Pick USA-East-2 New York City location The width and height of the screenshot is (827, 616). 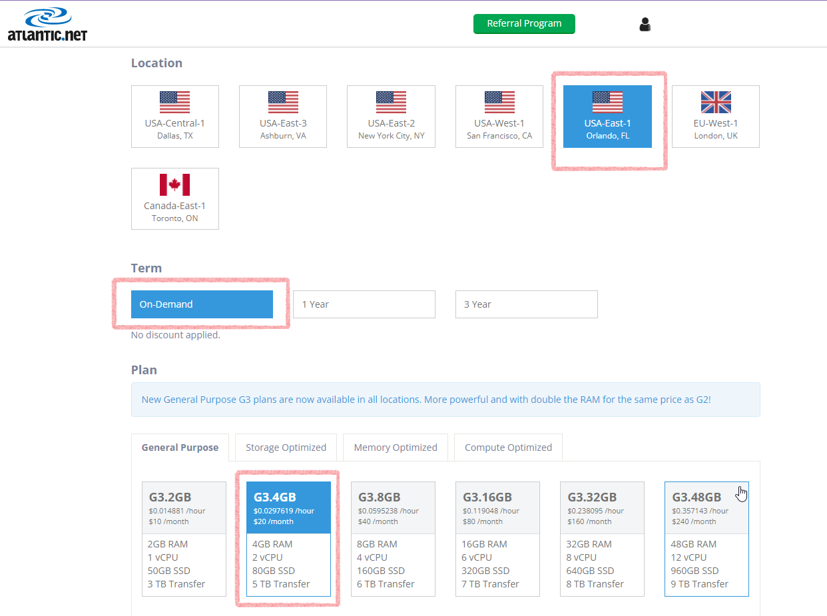coord(391,117)
